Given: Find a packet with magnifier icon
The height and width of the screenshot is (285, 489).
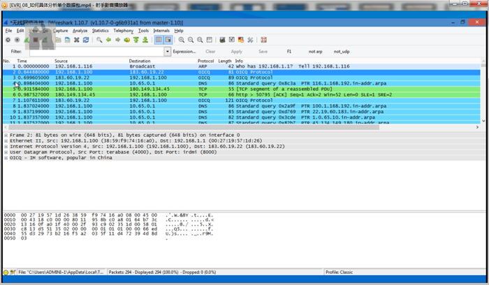Looking at the screenshot, I should [x=99, y=40].
